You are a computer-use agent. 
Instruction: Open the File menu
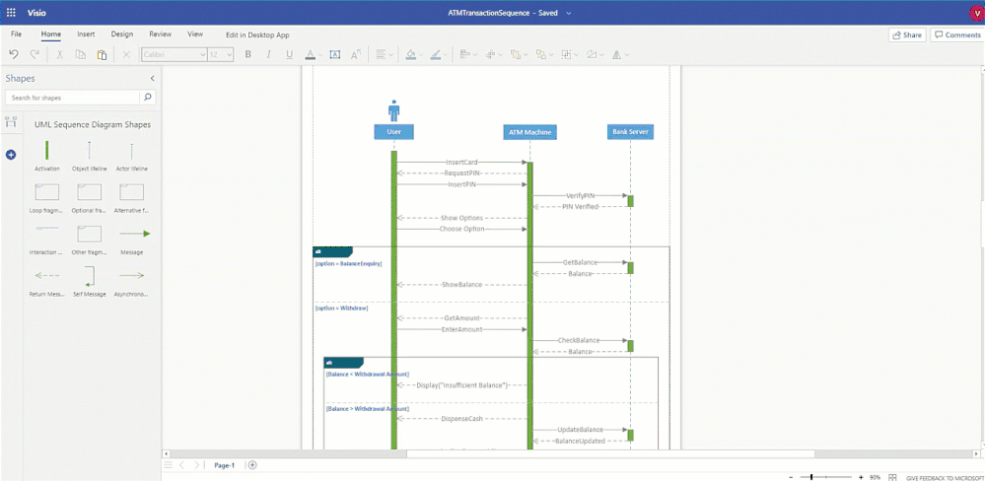click(17, 34)
